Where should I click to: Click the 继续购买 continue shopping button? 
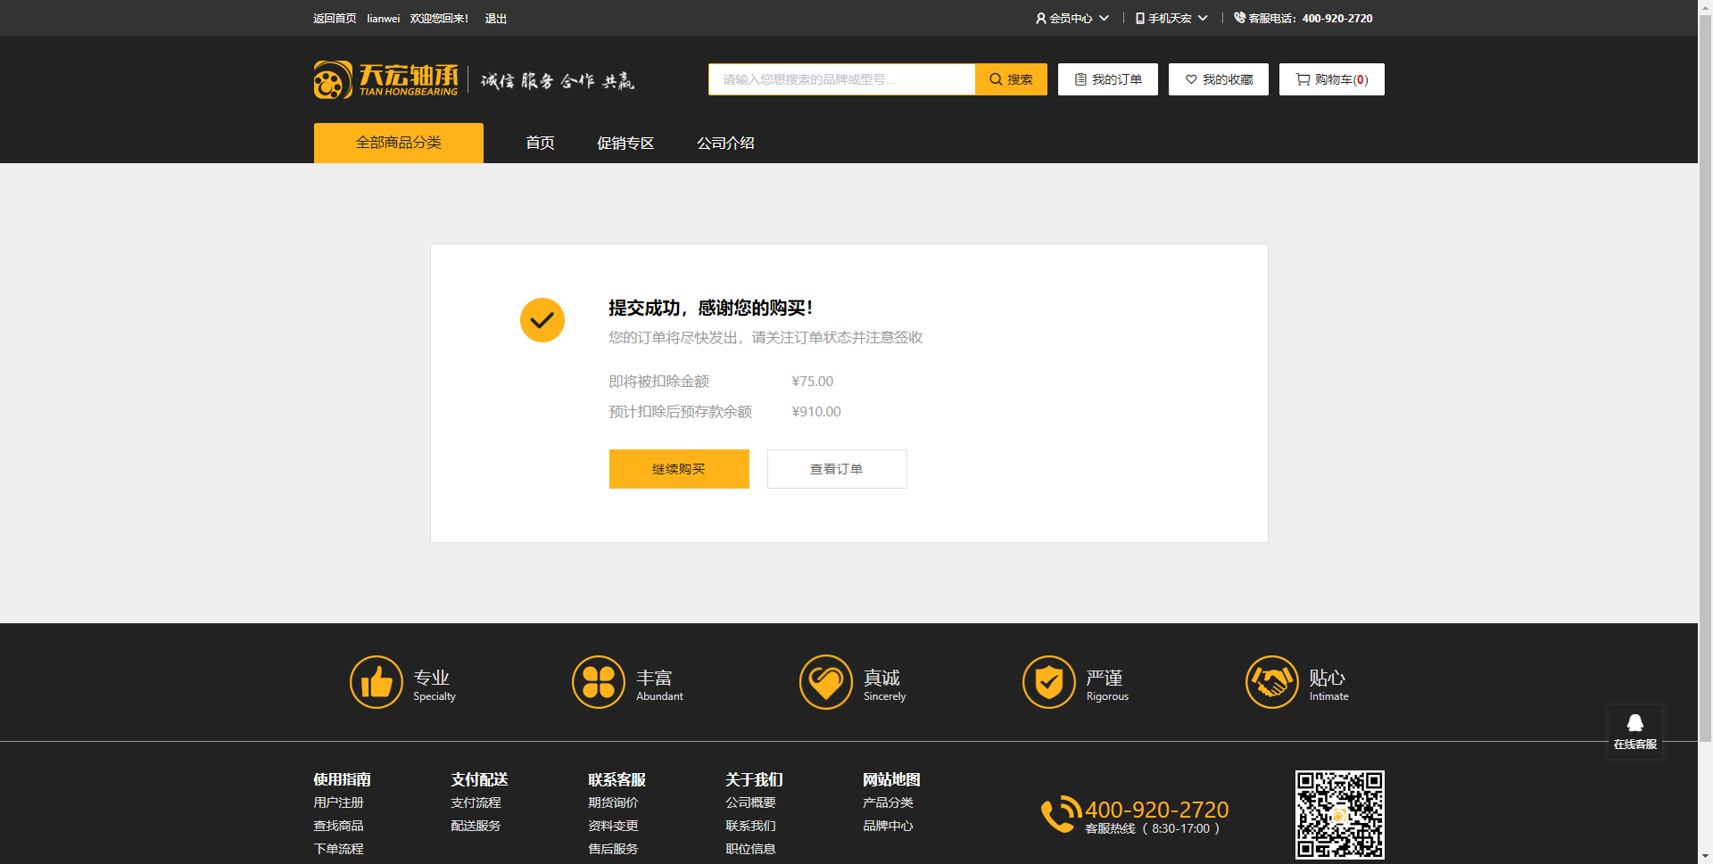(679, 469)
